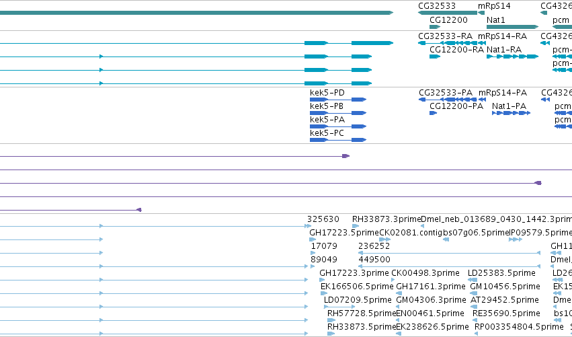This screenshot has height=337, width=572.
Task: Click the GH17223.3prime EST label
Action: click(x=354, y=273)
